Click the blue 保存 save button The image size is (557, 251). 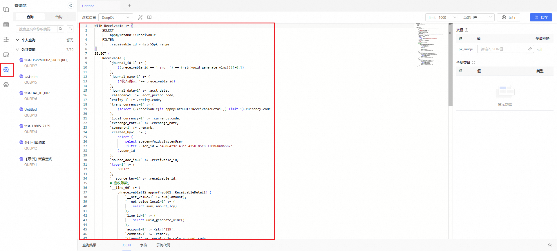point(541,17)
